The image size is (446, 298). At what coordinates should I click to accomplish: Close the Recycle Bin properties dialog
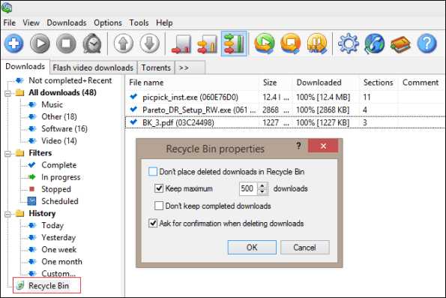tap(323, 146)
